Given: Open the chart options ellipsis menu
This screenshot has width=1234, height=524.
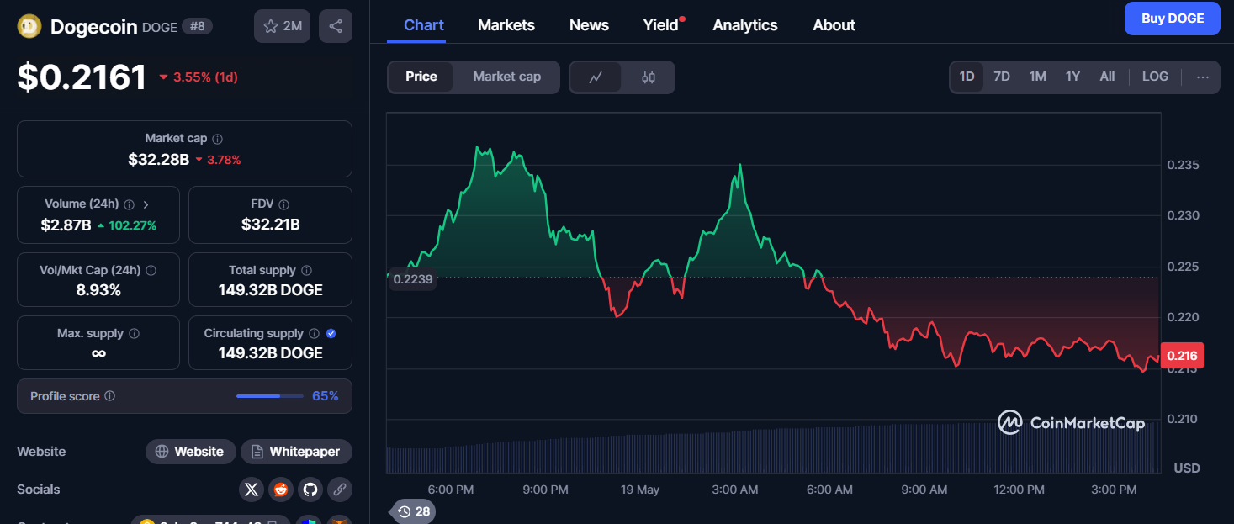Looking at the screenshot, I should pos(1202,77).
